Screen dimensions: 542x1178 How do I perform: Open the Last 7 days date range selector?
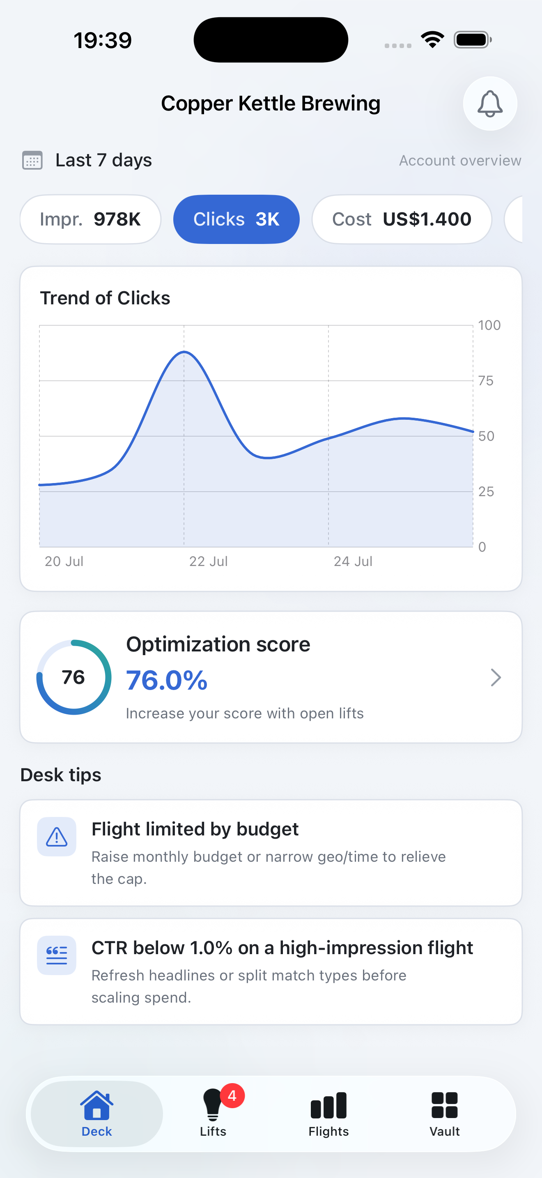87,160
